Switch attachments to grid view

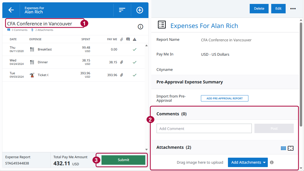click(x=283, y=148)
